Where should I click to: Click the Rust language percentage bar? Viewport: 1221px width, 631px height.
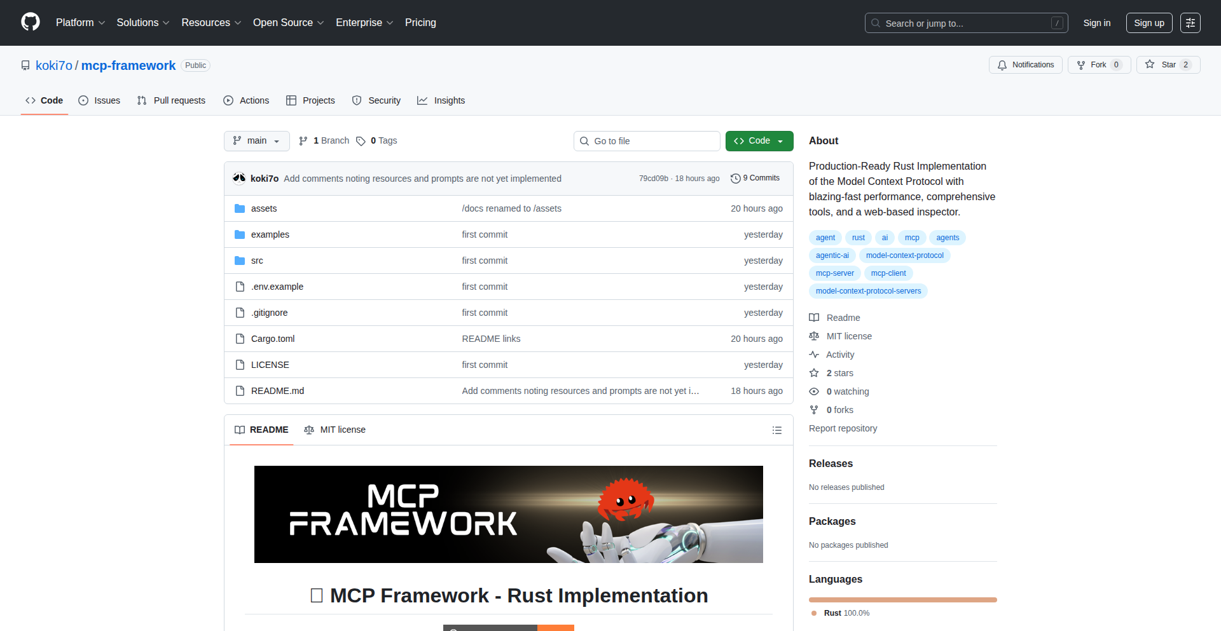click(x=902, y=599)
